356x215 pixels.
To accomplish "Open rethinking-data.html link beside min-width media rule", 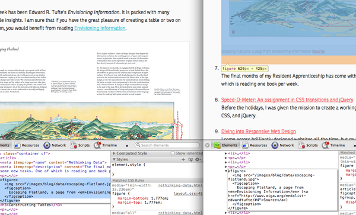I will (180, 185).
